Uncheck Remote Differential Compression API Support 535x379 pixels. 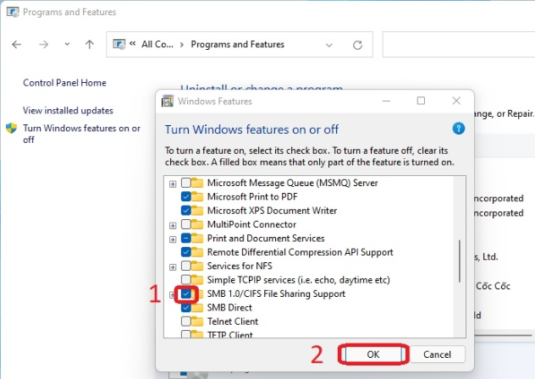[186, 252]
